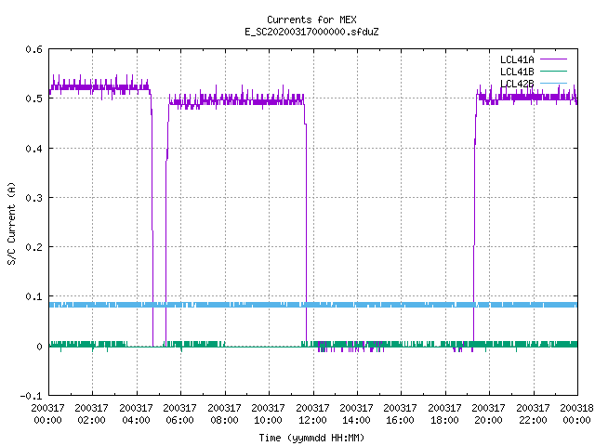Click the chart title 'Currents for MEX'
Viewport: 595px width, 446px height.
311,20
